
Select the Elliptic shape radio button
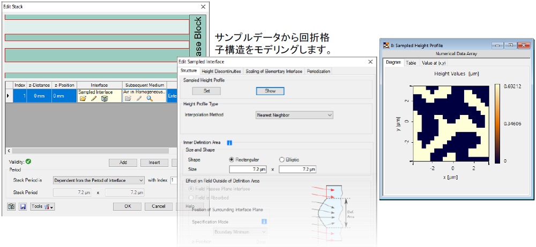pos(282,159)
